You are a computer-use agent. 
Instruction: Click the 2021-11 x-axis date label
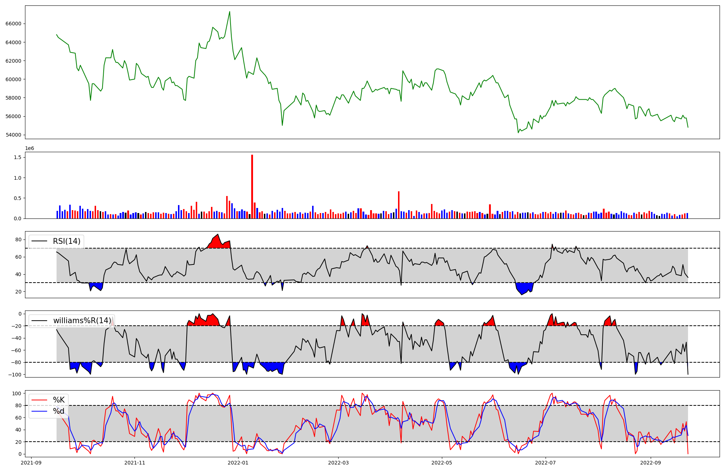click(135, 463)
